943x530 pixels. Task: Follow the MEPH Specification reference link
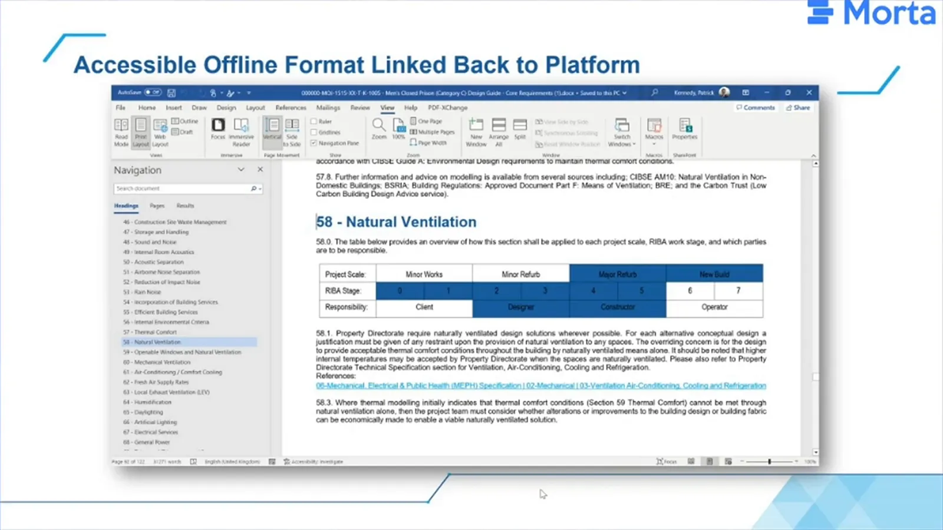point(541,386)
